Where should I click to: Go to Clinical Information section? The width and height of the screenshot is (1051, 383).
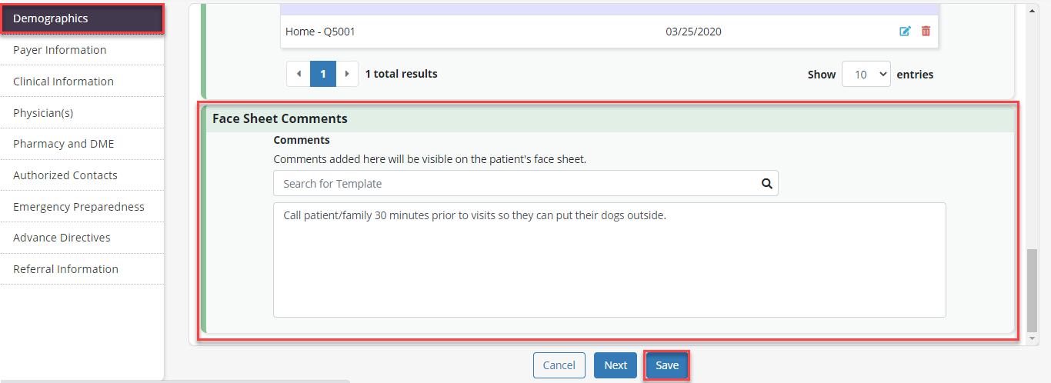63,82
